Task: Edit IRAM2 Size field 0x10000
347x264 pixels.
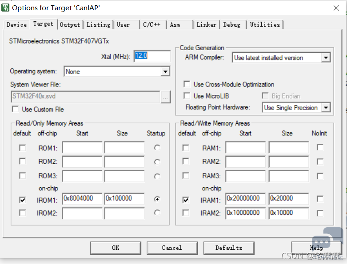Action: 289,213
